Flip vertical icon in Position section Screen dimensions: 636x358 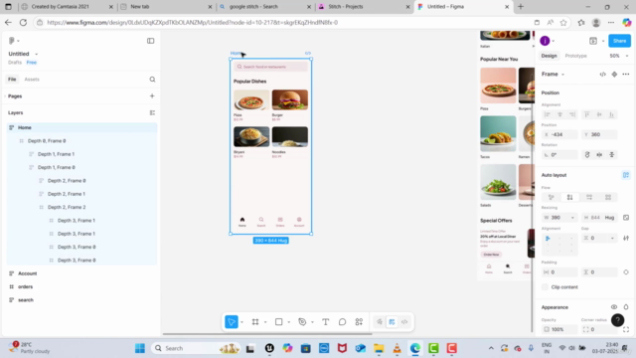point(612,155)
